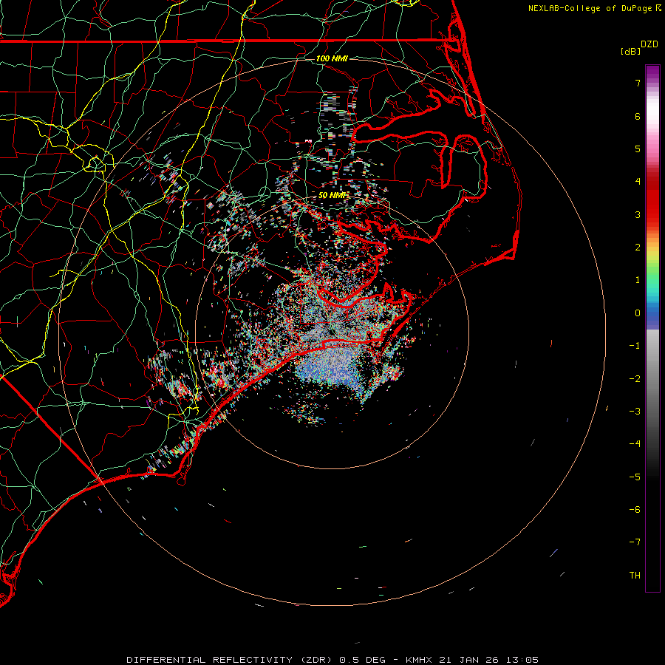Pick the 5 dB pink color band

point(652,149)
